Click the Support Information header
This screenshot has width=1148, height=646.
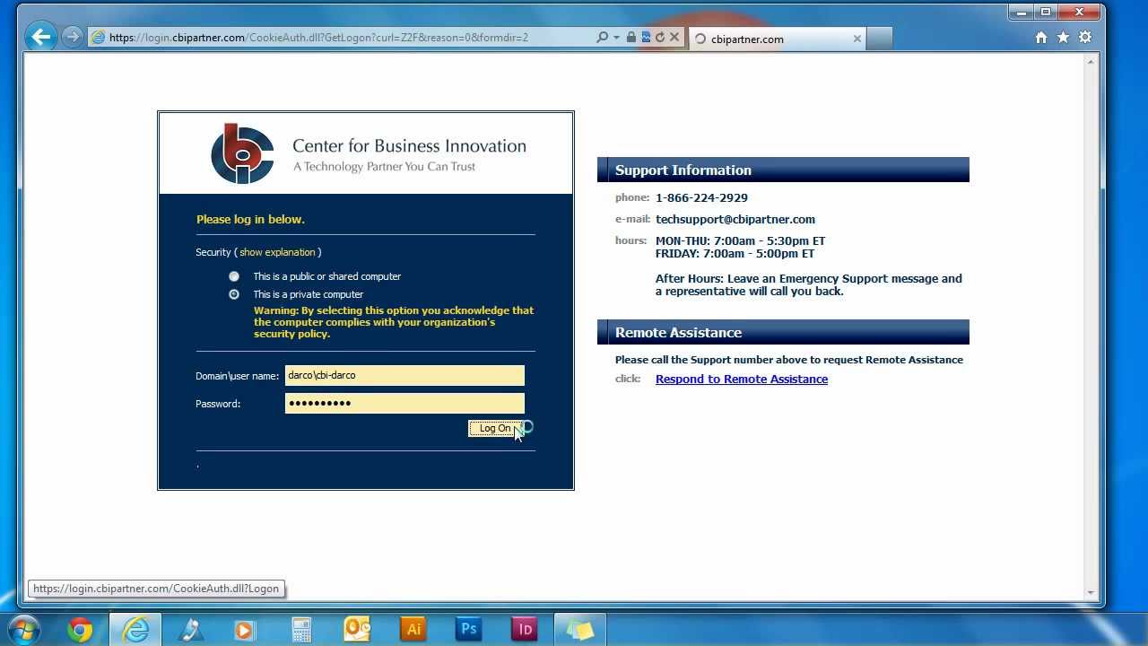click(783, 170)
